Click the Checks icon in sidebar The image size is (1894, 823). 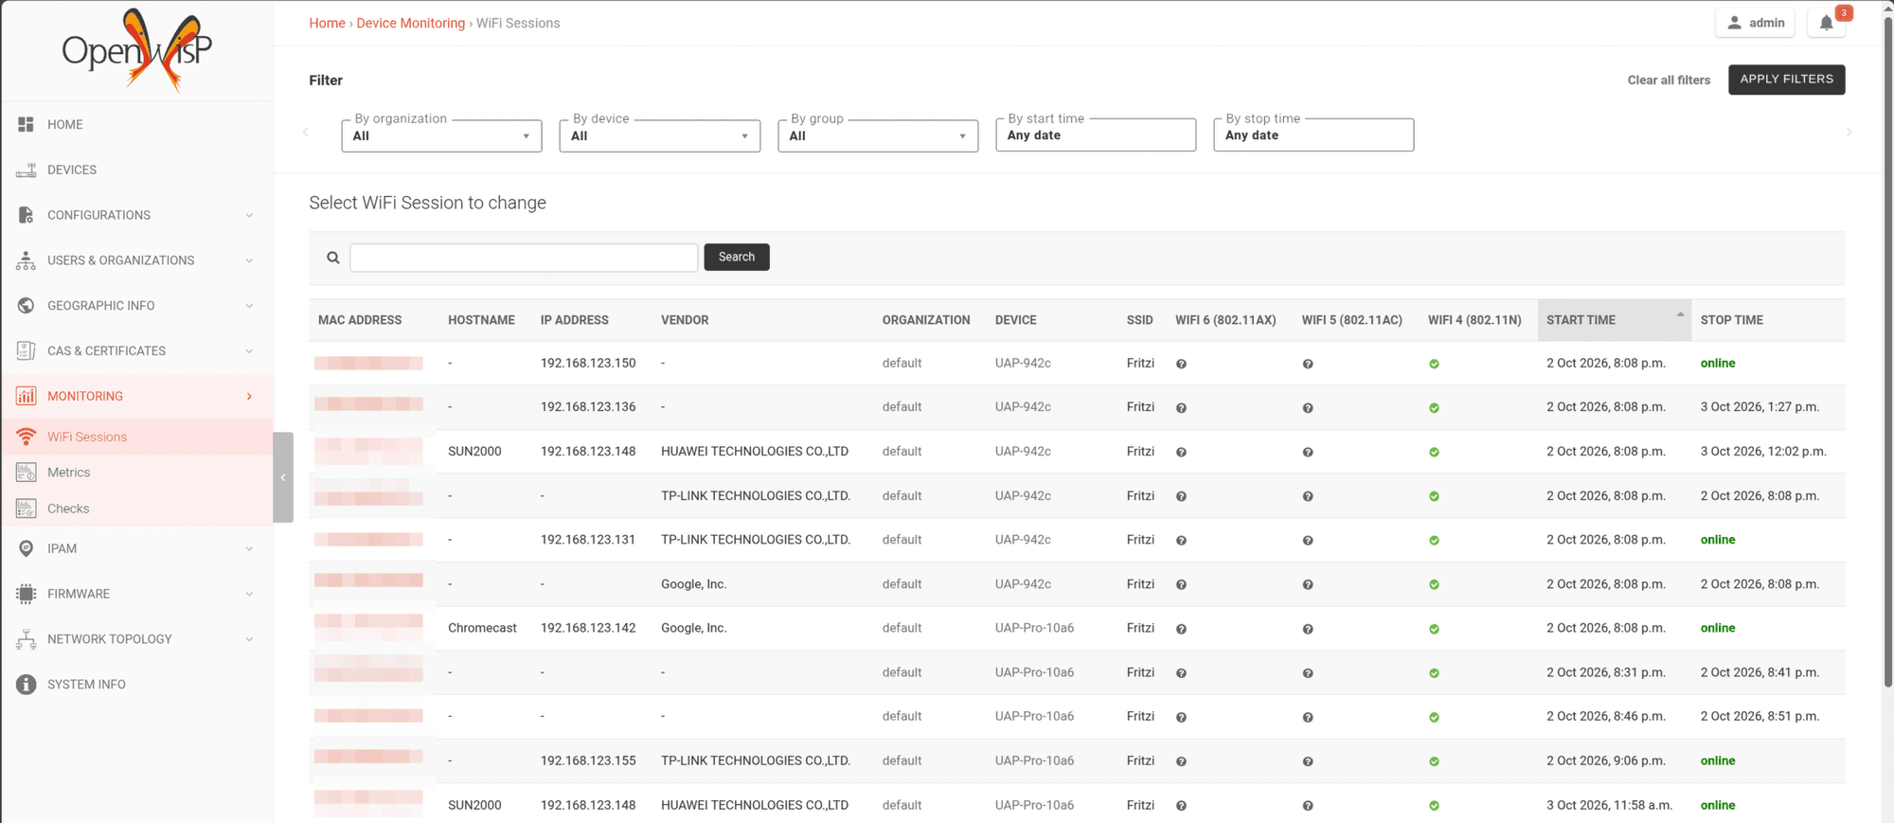(x=26, y=509)
